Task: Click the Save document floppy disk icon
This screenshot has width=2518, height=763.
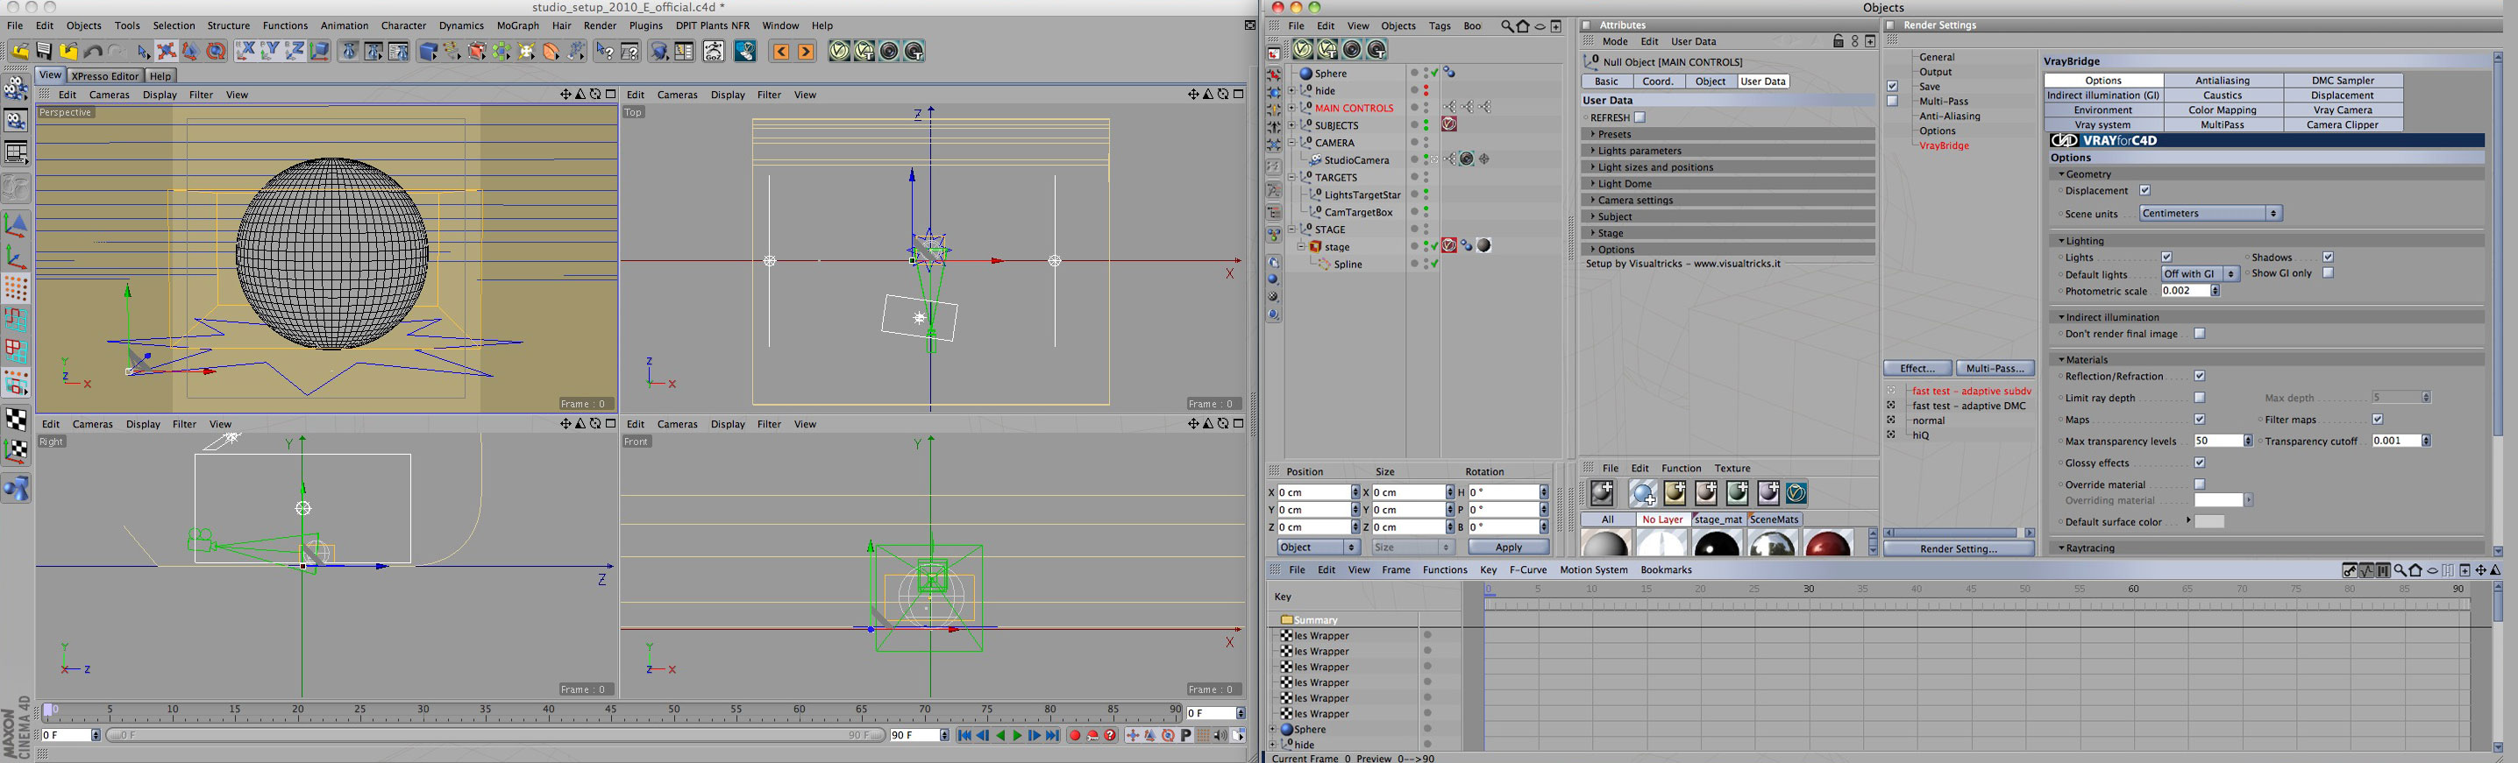Action: (44, 52)
